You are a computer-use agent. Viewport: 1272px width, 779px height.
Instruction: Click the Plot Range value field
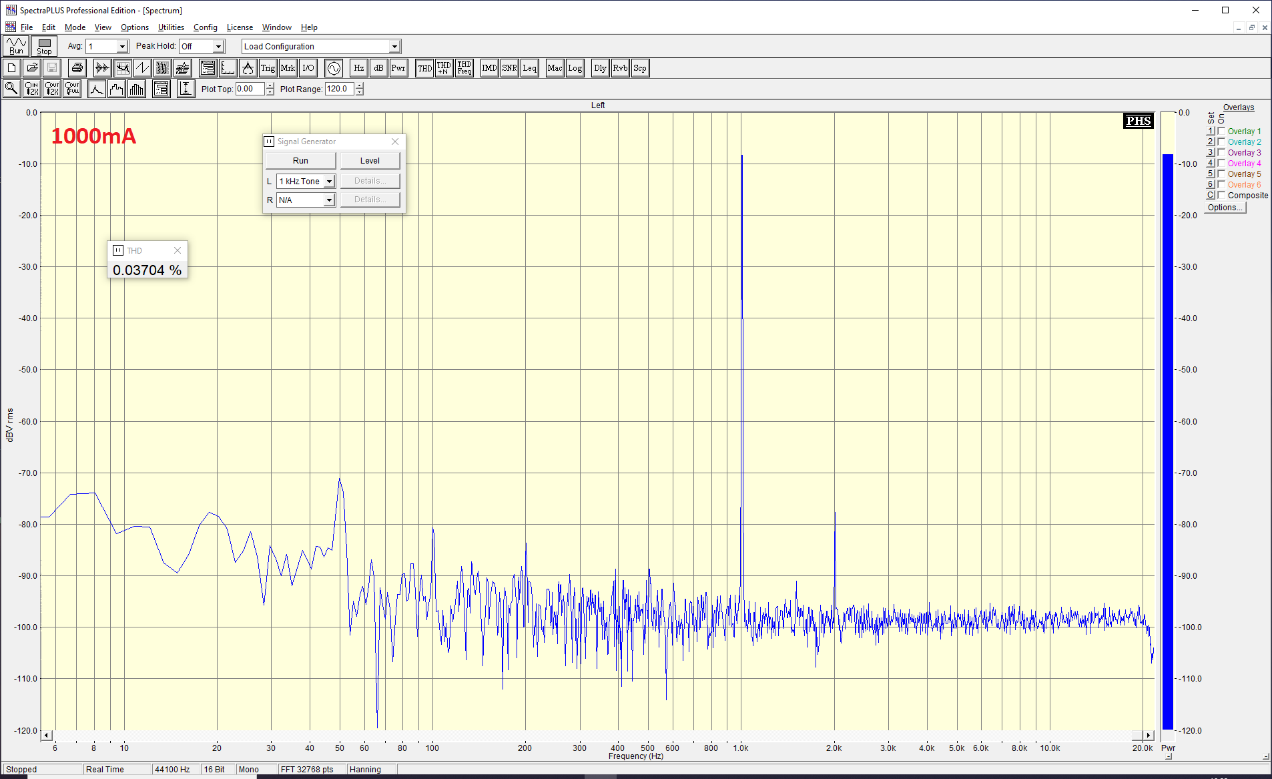(x=340, y=89)
